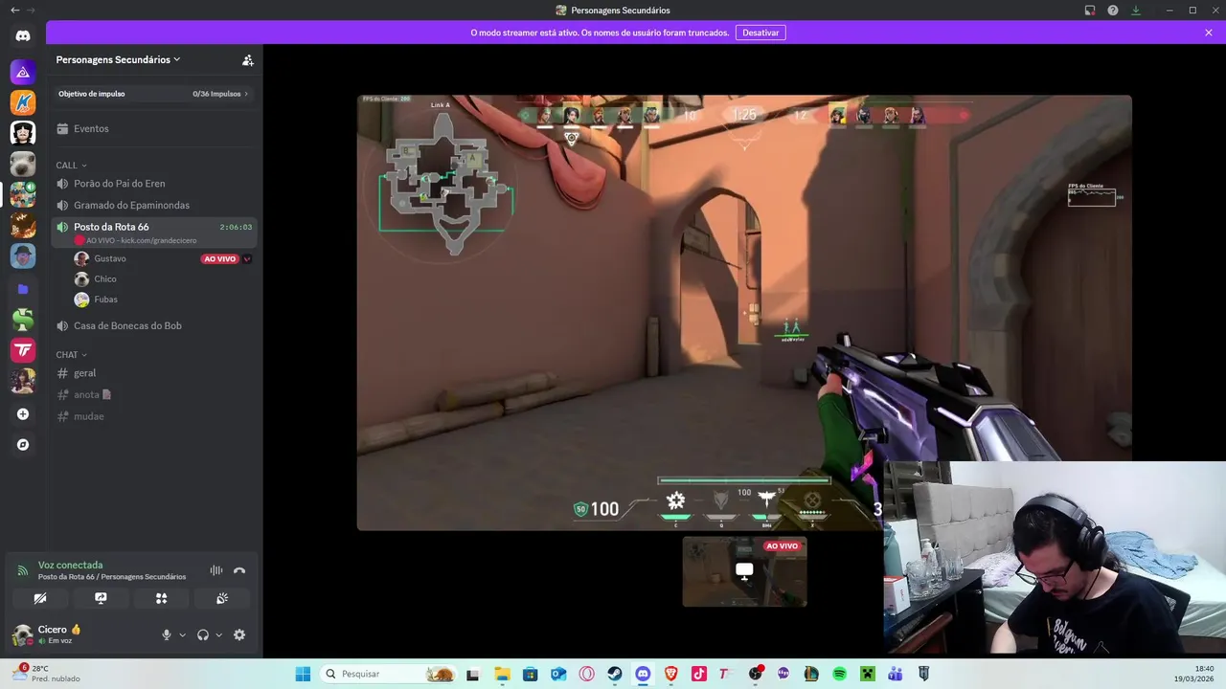Click the invite people icon beside server name
1226x689 pixels.
(x=248, y=59)
